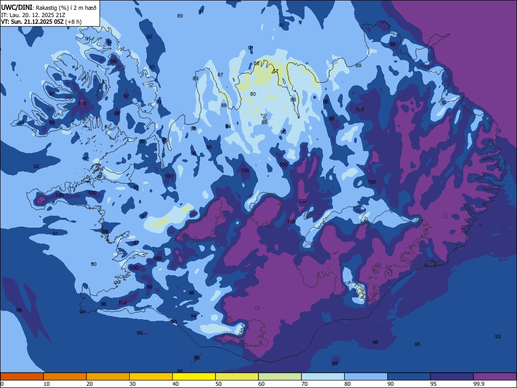Click the '100' value on Reykjanes peninsula
517x388 pixels.
tap(123, 302)
